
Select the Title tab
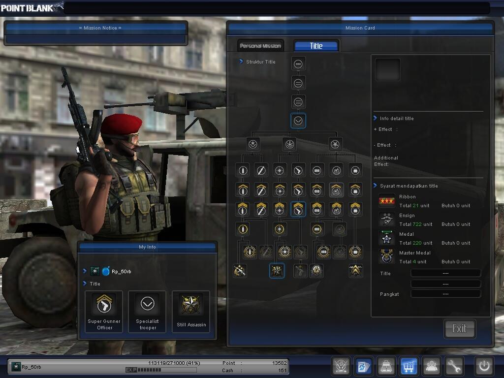pyautogui.click(x=316, y=46)
